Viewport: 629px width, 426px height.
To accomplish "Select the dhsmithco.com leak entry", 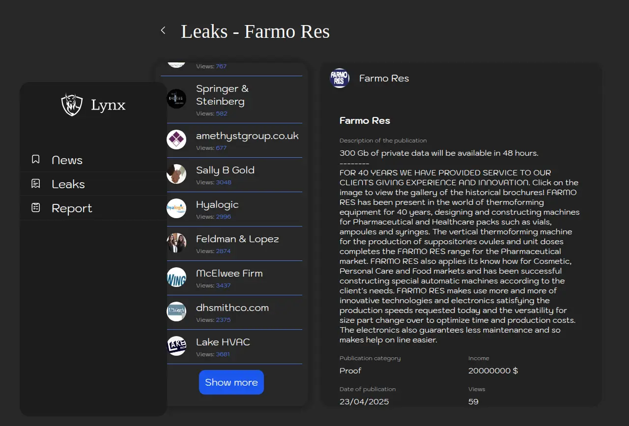I will 232,308.
